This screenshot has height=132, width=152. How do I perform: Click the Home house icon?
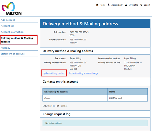point(97,5)
